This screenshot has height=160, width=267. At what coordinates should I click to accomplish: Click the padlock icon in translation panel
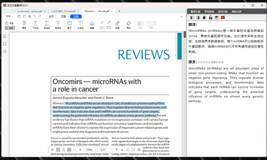click(210, 17)
